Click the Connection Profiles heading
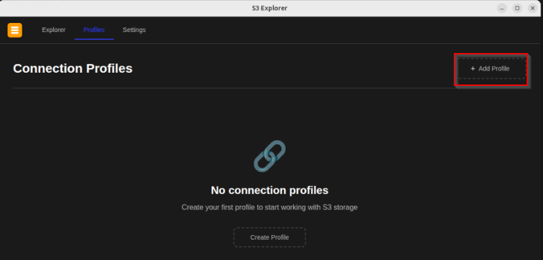 73,69
